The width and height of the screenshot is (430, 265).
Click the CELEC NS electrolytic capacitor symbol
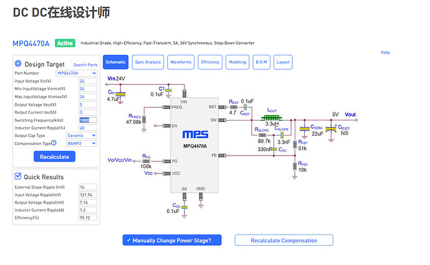point(331,129)
